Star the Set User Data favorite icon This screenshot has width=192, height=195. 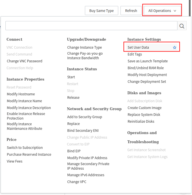175,48
